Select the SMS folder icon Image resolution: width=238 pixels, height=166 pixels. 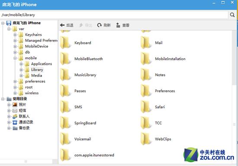[x=65, y=107]
